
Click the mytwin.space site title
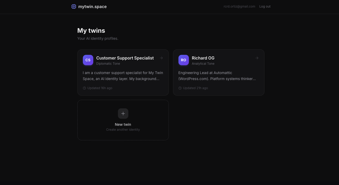(92, 6)
